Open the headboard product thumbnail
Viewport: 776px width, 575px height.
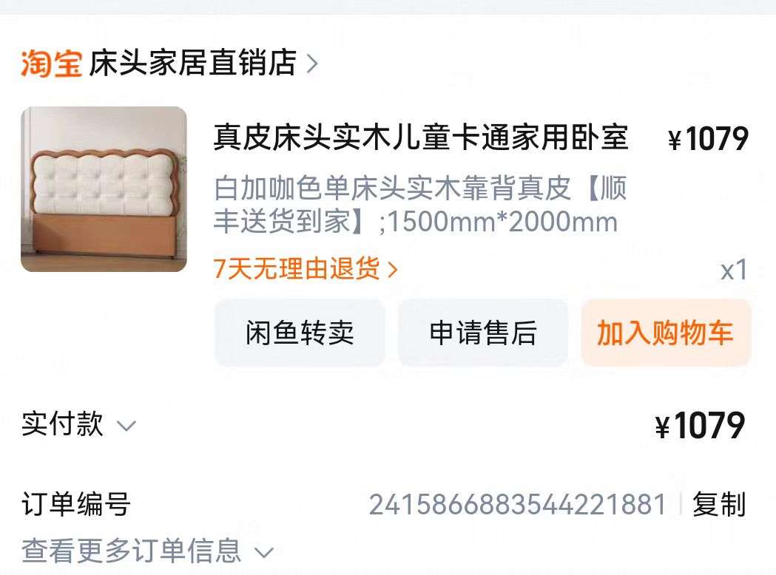pyautogui.click(x=104, y=189)
